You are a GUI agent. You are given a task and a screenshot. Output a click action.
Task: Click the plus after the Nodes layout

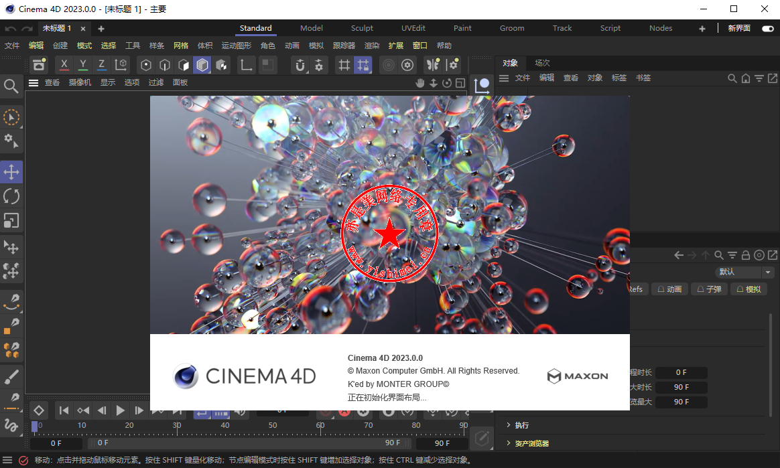click(702, 28)
